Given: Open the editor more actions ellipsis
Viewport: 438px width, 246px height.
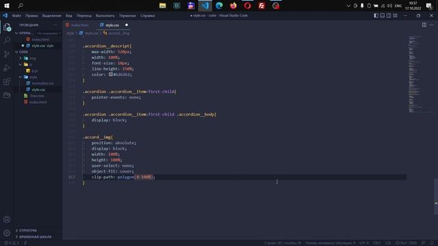Looking at the screenshot, I should point(432,25).
